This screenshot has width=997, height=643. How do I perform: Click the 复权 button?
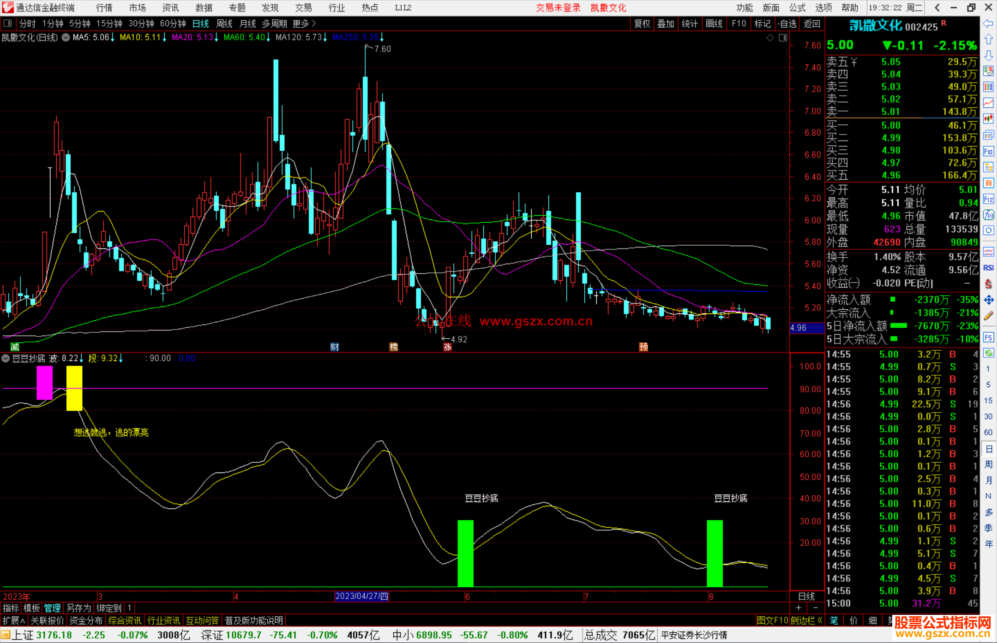click(x=642, y=23)
